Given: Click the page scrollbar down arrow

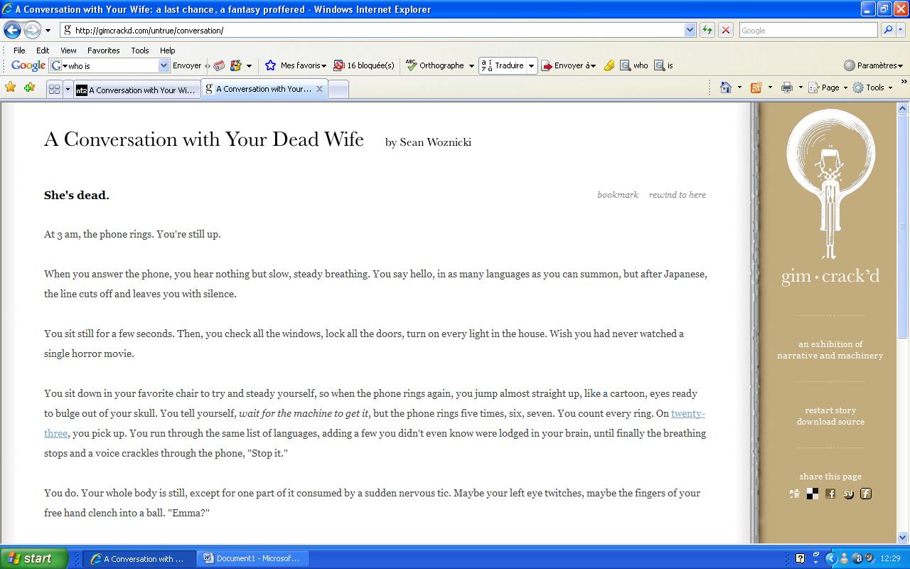Looking at the screenshot, I should (903, 538).
